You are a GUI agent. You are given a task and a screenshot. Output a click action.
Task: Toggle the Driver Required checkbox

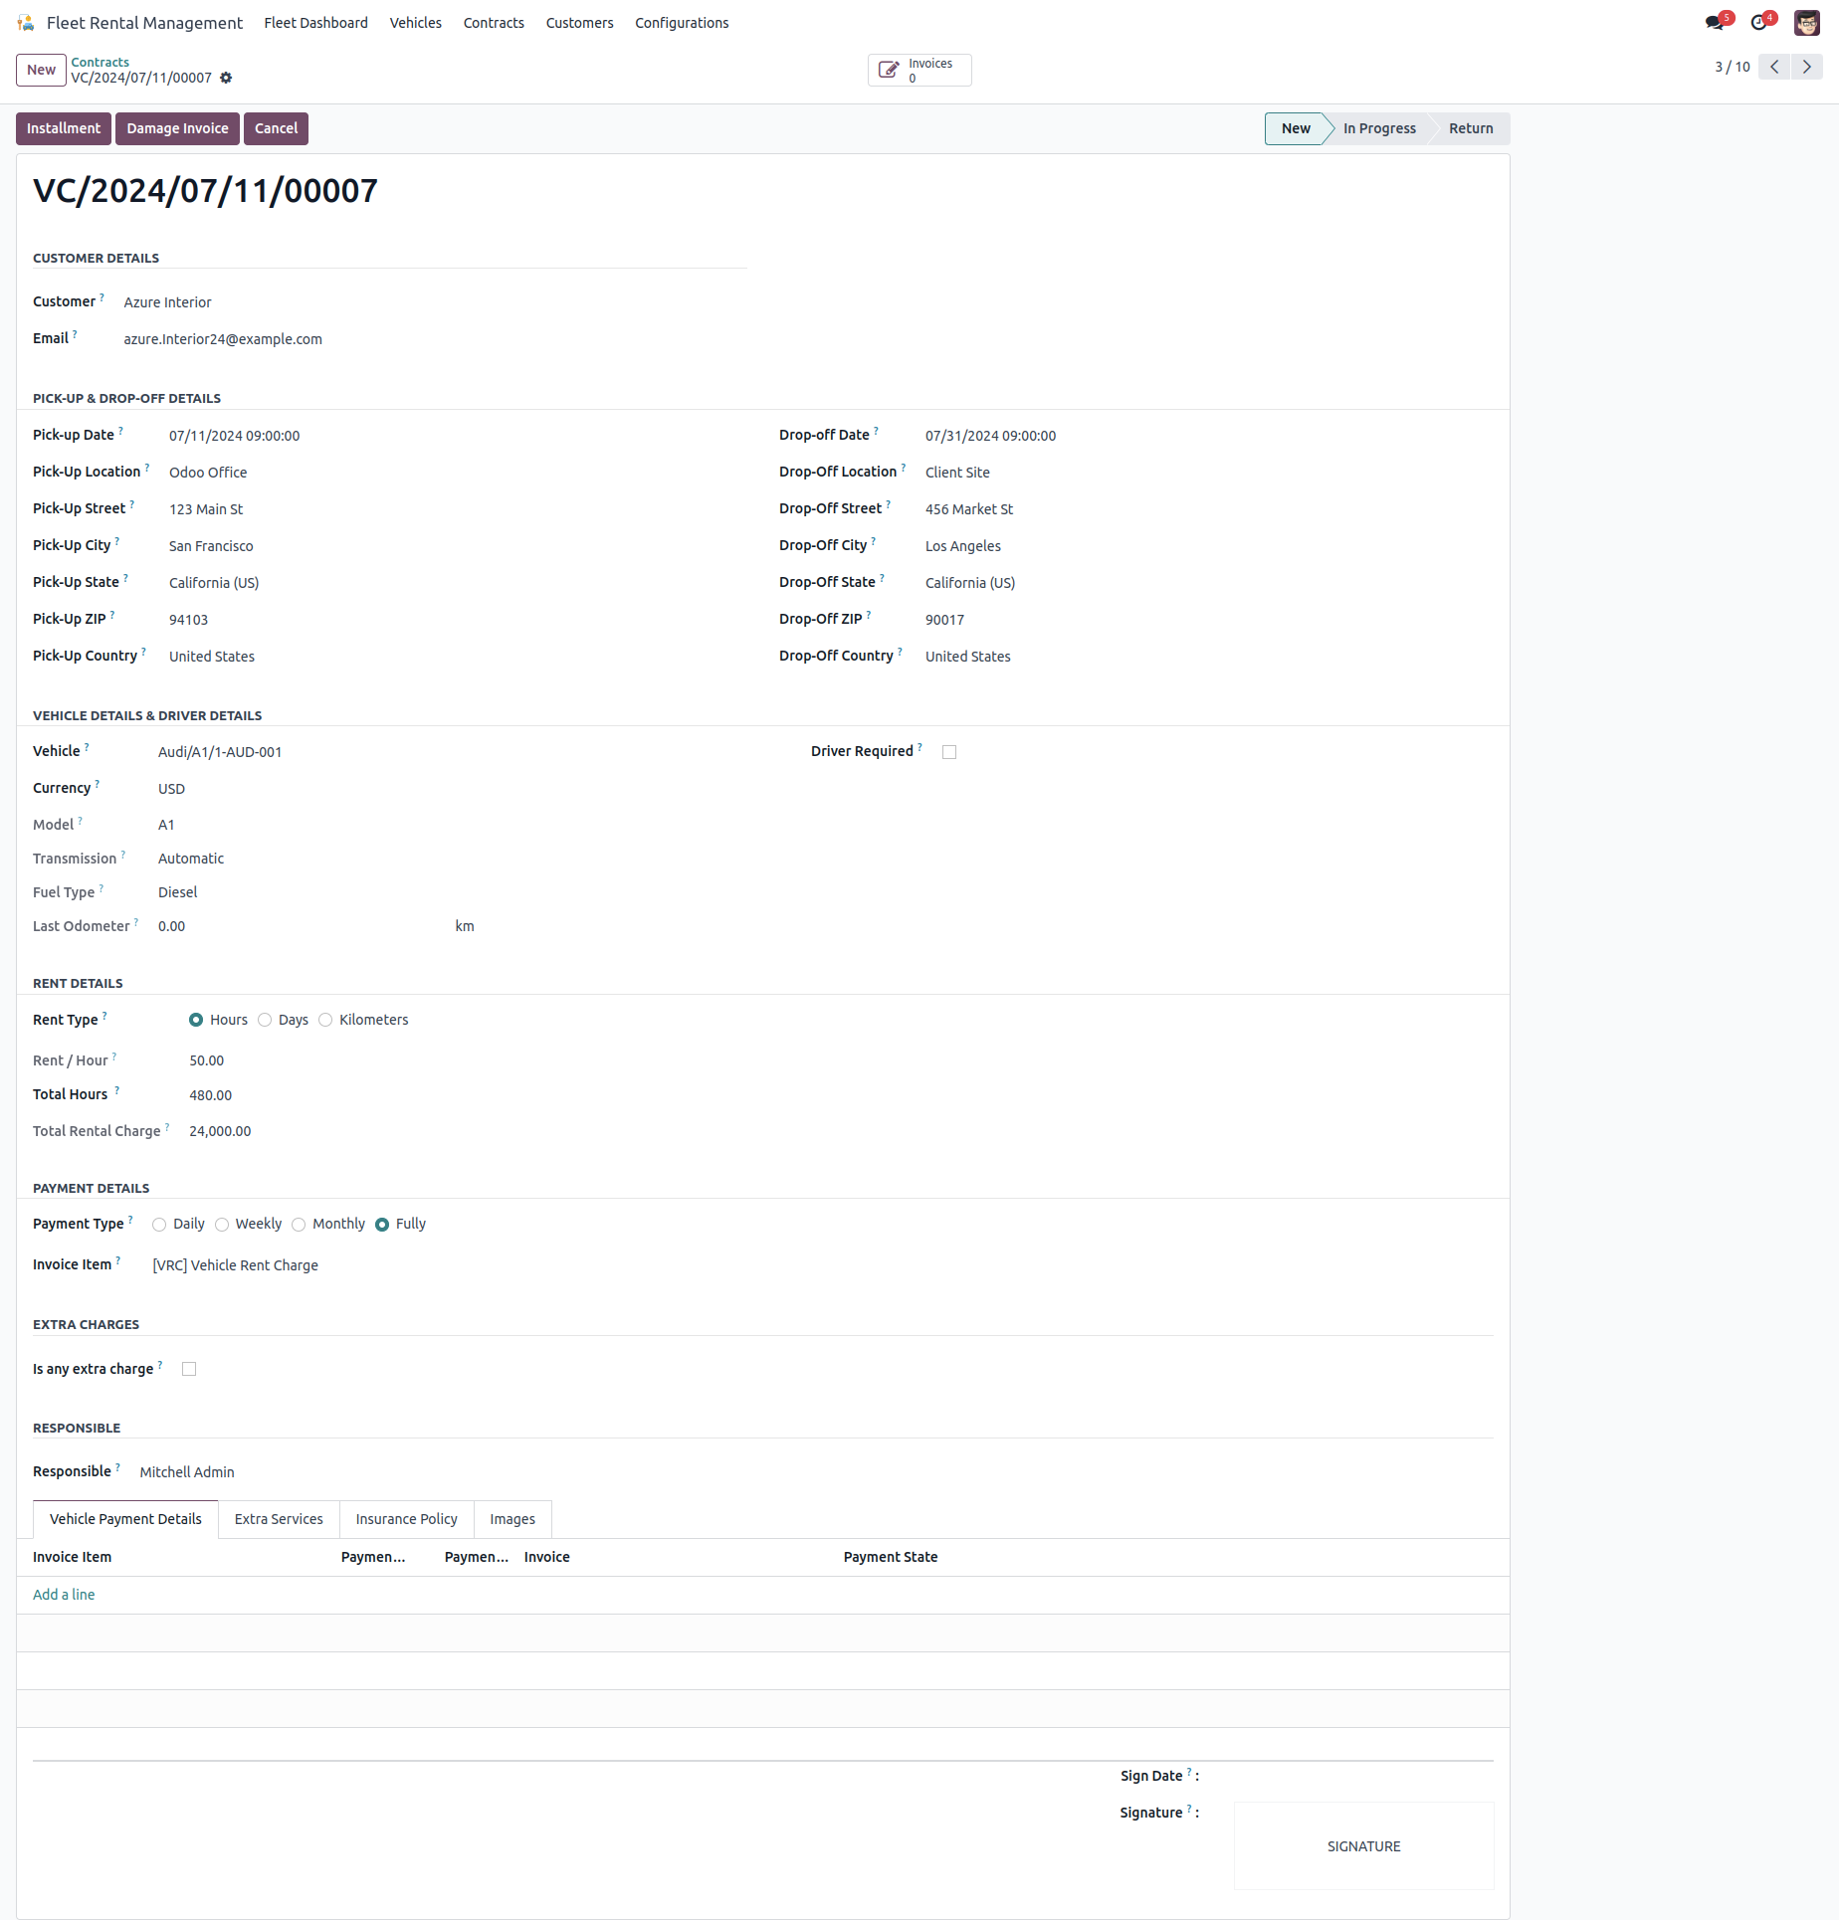949,752
